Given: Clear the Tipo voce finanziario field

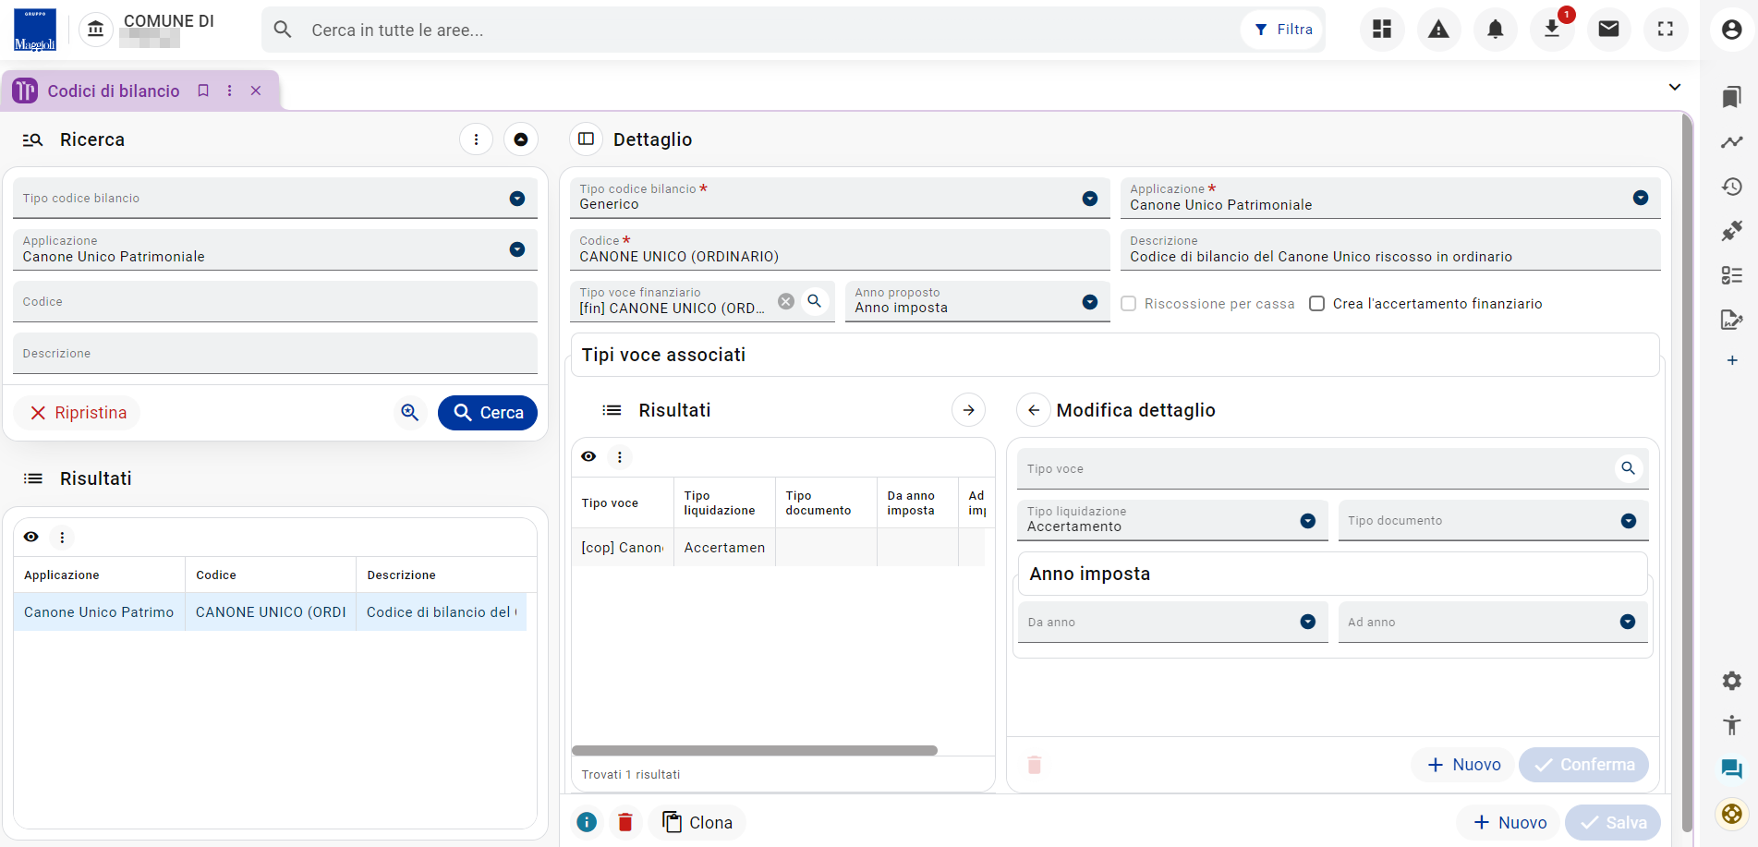Looking at the screenshot, I should click(x=785, y=301).
